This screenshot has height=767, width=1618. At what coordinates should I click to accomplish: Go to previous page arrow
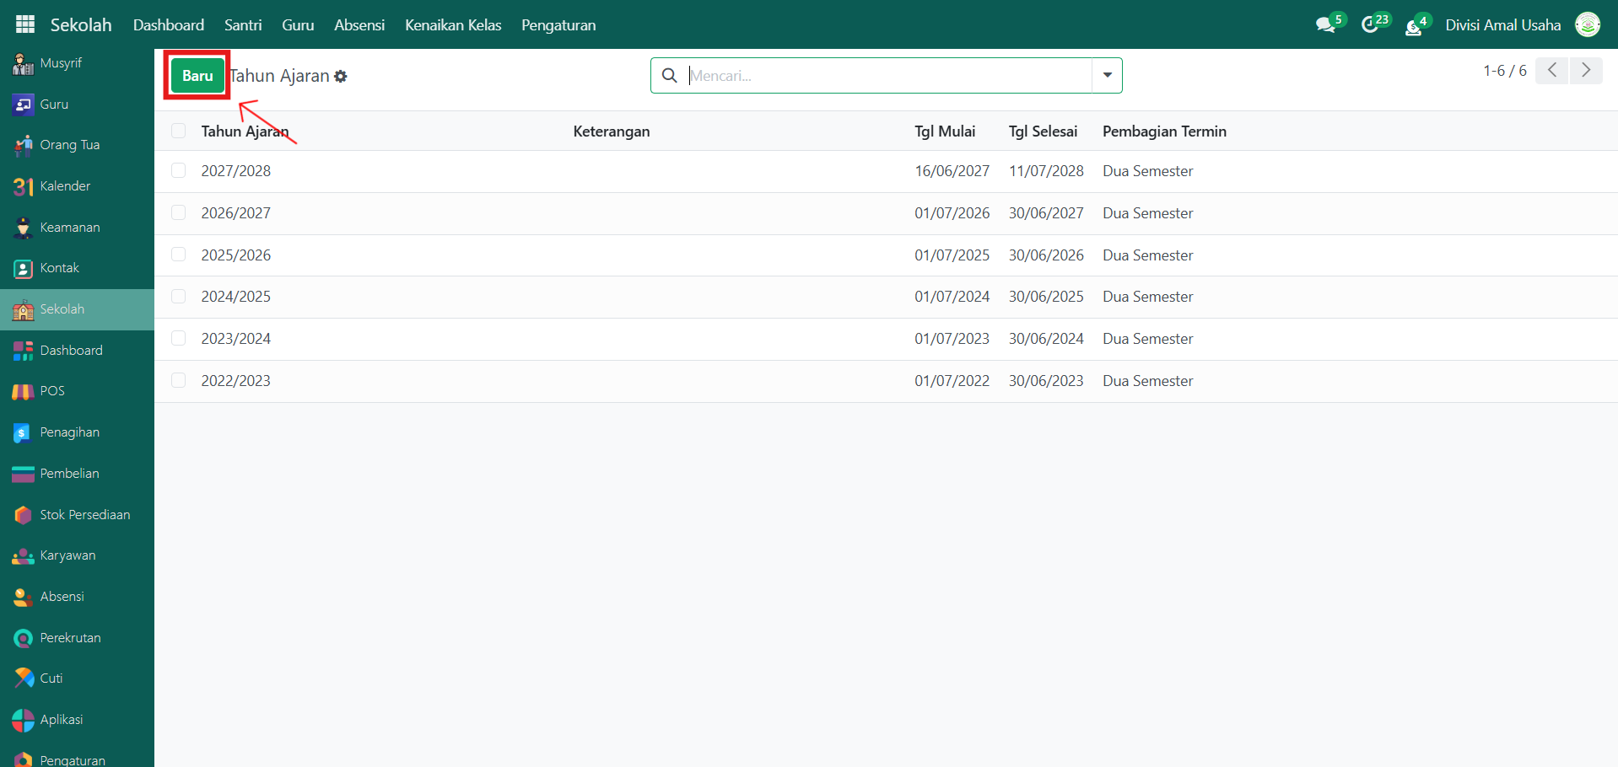point(1552,71)
